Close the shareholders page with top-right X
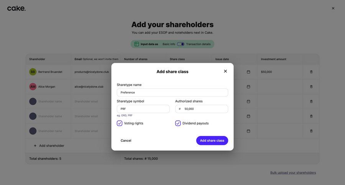 click(333, 8)
